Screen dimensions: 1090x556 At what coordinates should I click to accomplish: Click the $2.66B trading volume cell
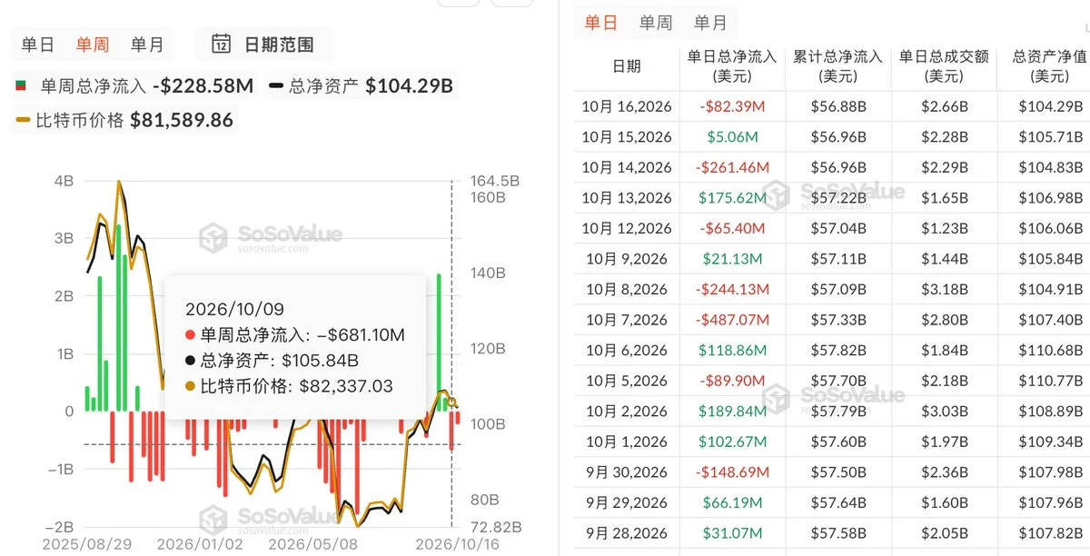pyautogui.click(x=945, y=106)
